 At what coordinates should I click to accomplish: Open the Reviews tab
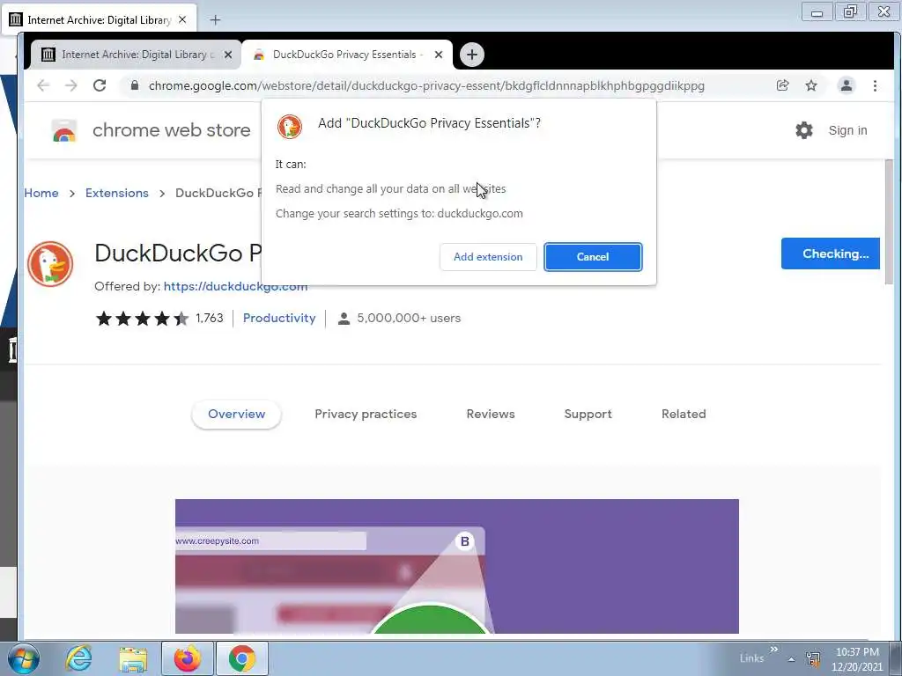[x=490, y=414]
